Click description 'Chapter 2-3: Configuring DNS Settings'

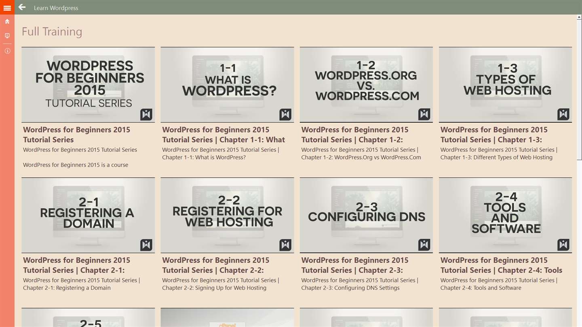point(350,288)
